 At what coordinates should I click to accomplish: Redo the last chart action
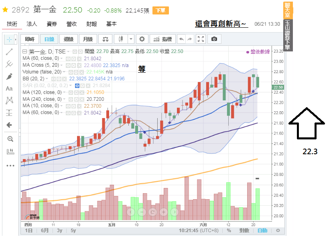pyautogui.click(x=190, y=39)
